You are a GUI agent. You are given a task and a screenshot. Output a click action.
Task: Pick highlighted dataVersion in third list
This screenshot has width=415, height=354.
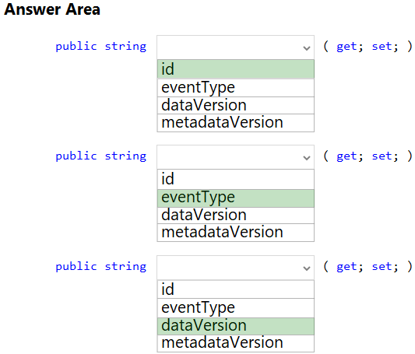236,326
